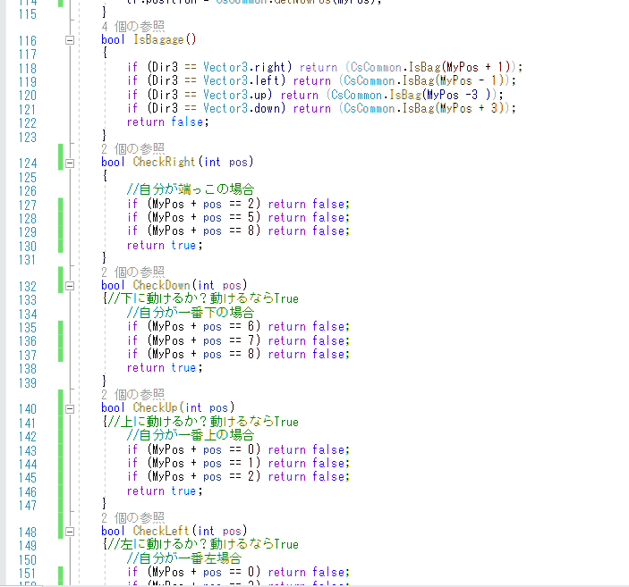Click the comment //自分が端っこの場合
The width and height of the screenshot is (629, 587).
coord(191,189)
